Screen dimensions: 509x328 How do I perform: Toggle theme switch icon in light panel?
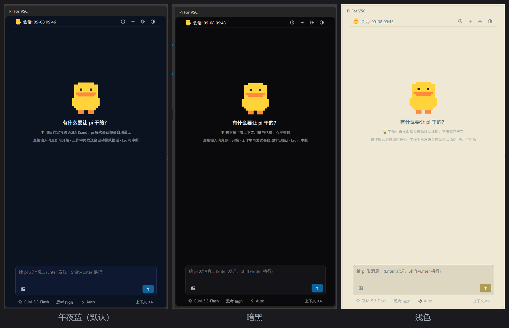tap(490, 21)
